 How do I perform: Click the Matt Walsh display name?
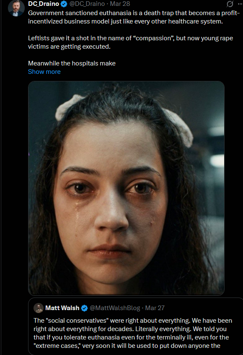pyautogui.click(x=62, y=308)
